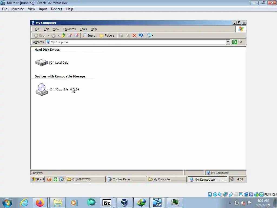Go up one folder level icon
Viewport: 277px width, 208px height.
click(x=64, y=35)
